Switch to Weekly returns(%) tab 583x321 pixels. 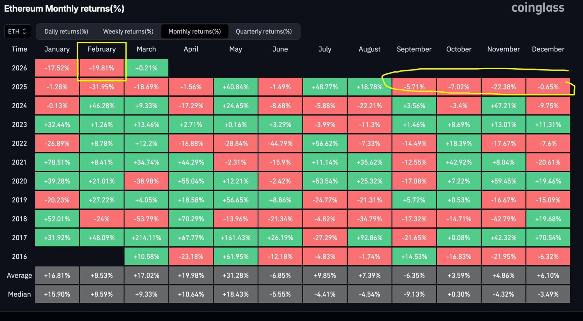pos(128,31)
